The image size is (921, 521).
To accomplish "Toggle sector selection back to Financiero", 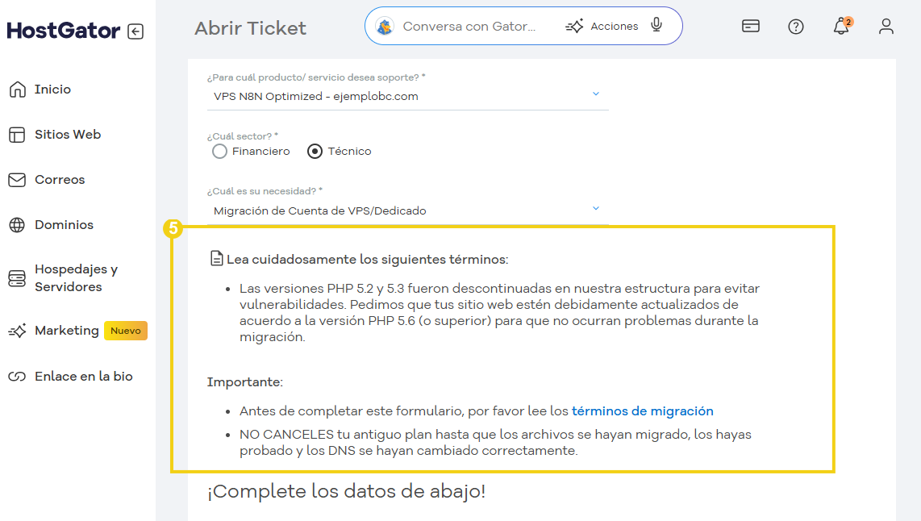I will (x=219, y=151).
